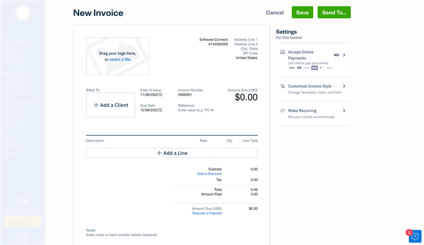
Task: Open Due Date calendar icon
Action: pos(161,110)
